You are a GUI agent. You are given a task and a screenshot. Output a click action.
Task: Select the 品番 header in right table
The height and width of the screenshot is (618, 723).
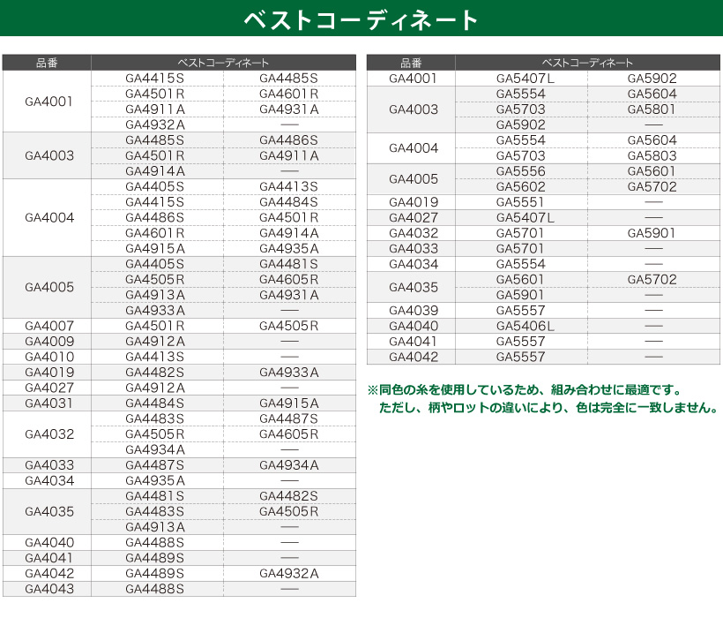coord(411,63)
